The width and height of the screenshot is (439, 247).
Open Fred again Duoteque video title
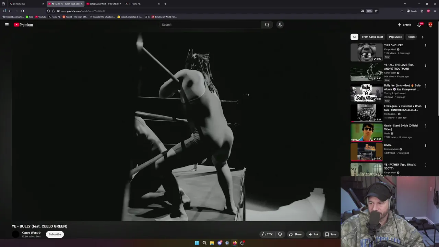[403, 108]
